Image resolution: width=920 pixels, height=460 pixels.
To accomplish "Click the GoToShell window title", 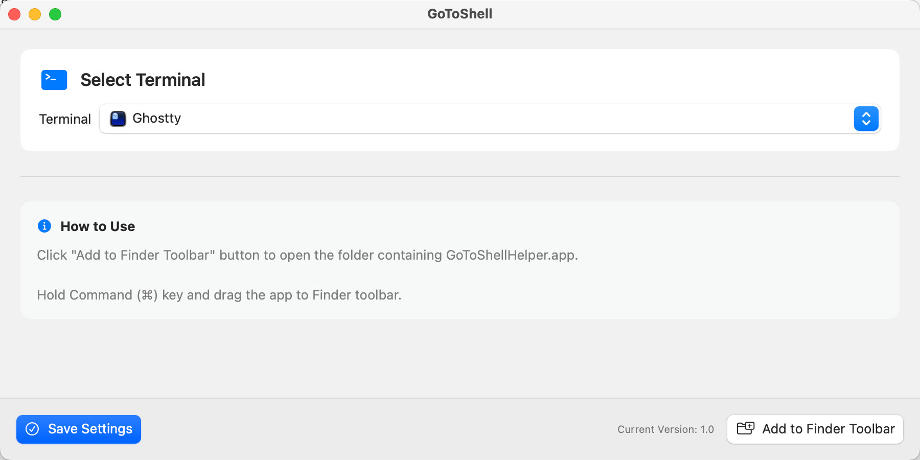I will pos(459,14).
